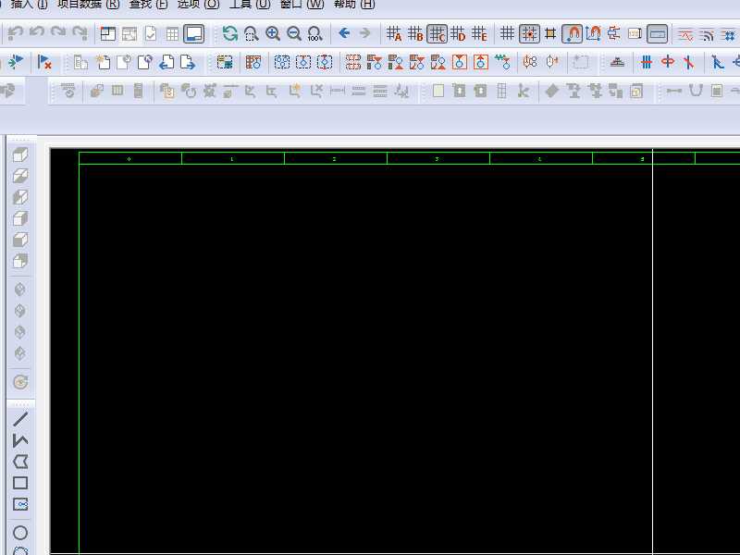Select the Rectangle through center tool
740x555 pixels.
click(x=20, y=504)
